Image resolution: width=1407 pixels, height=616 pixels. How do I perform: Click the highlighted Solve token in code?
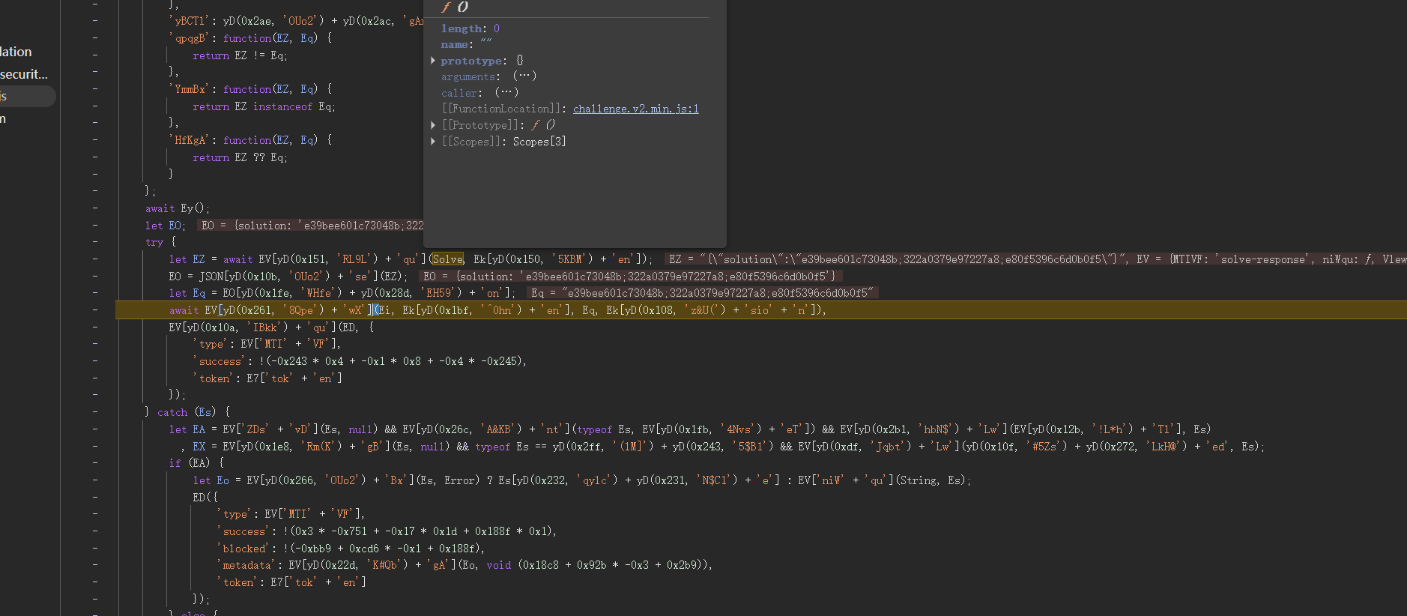coord(447,259)
